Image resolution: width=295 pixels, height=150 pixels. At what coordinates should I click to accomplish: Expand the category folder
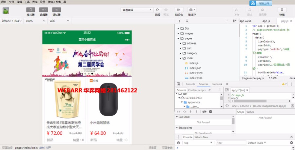(x=180, y=53)
